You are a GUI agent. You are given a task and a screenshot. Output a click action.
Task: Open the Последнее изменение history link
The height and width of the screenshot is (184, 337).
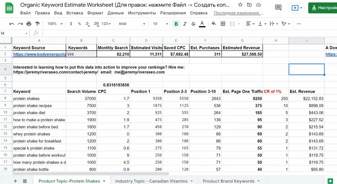tap(239, 13)
